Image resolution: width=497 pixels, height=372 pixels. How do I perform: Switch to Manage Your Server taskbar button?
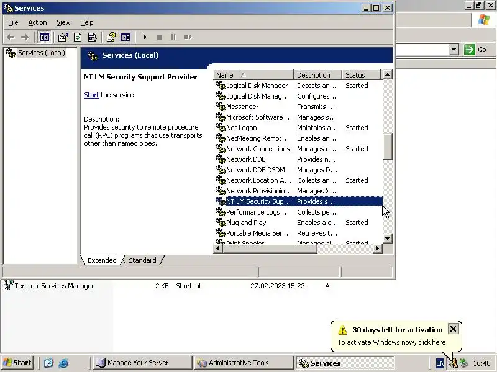(143, 363)
